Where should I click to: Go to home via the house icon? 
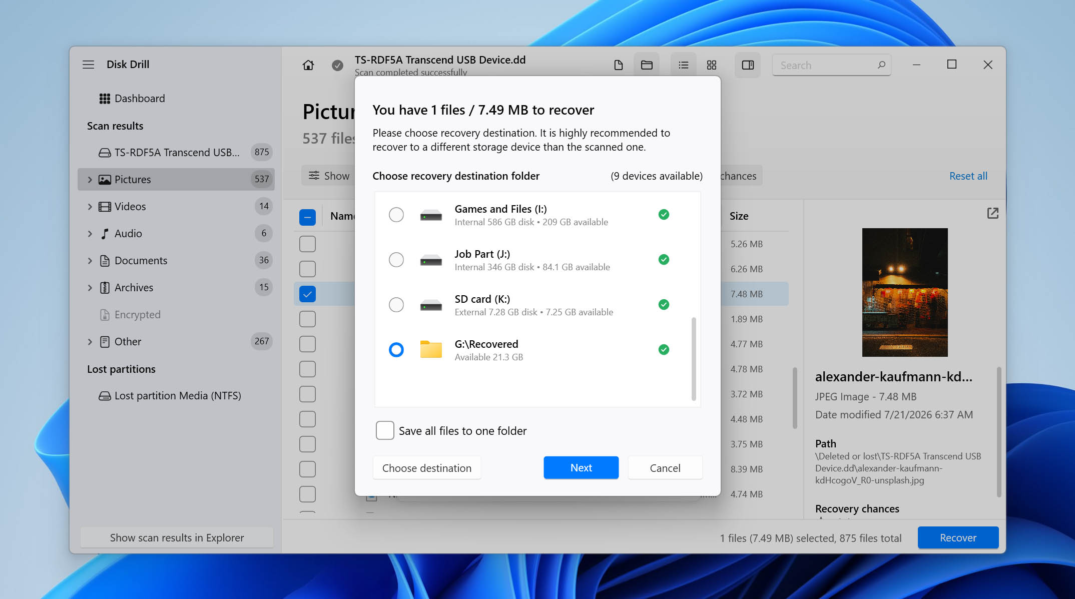click(308, 65)
